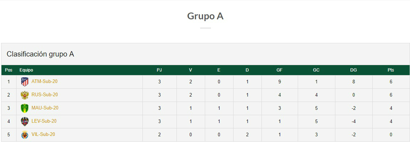Viewport: 410px width, 142px height.
Task: Click the V wins column header
Action: [190, 70]
